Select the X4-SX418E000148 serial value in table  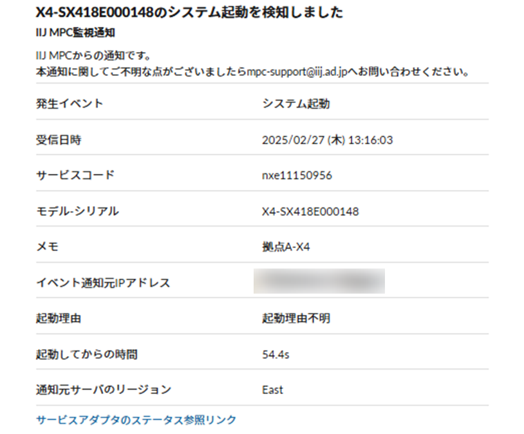[311, 211]
